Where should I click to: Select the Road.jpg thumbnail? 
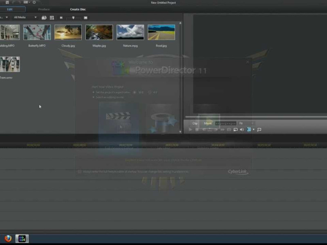click(x=161, y=32)
